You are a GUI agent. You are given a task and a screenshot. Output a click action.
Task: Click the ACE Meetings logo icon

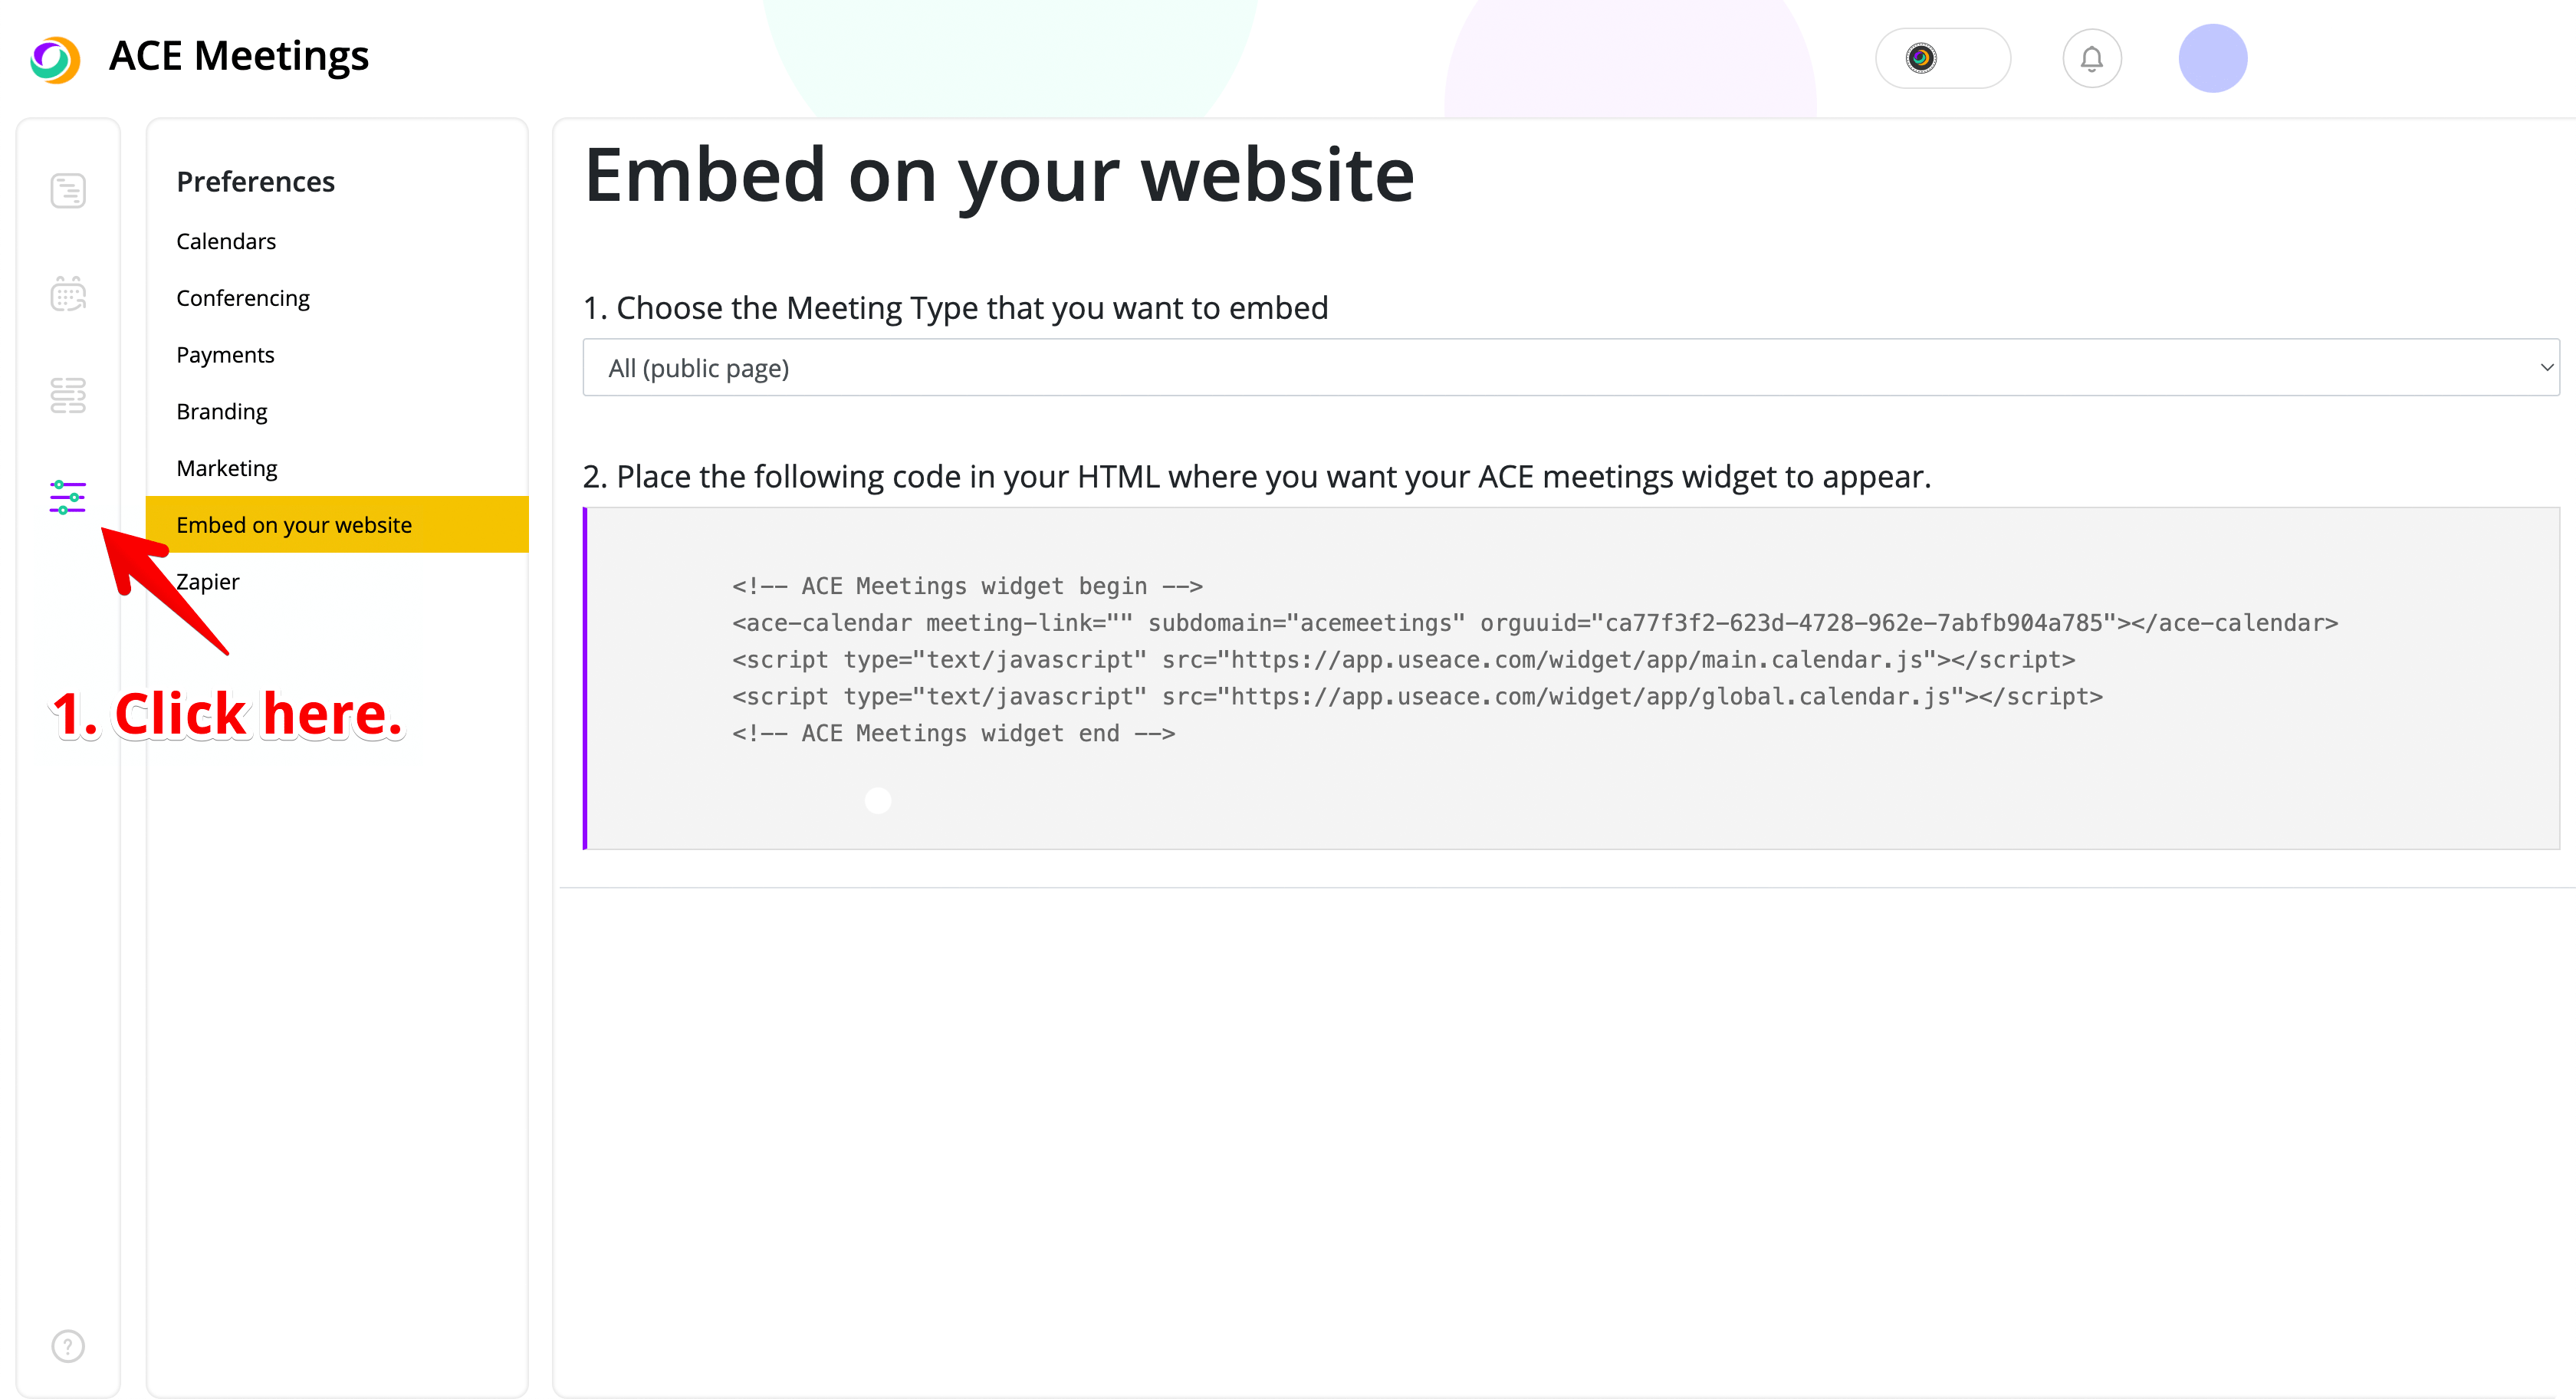tap(55, 59)
